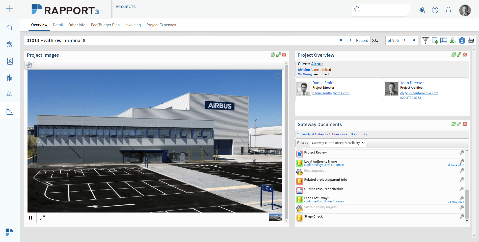Open the Gateway filter dropdown

click(337, 143)
